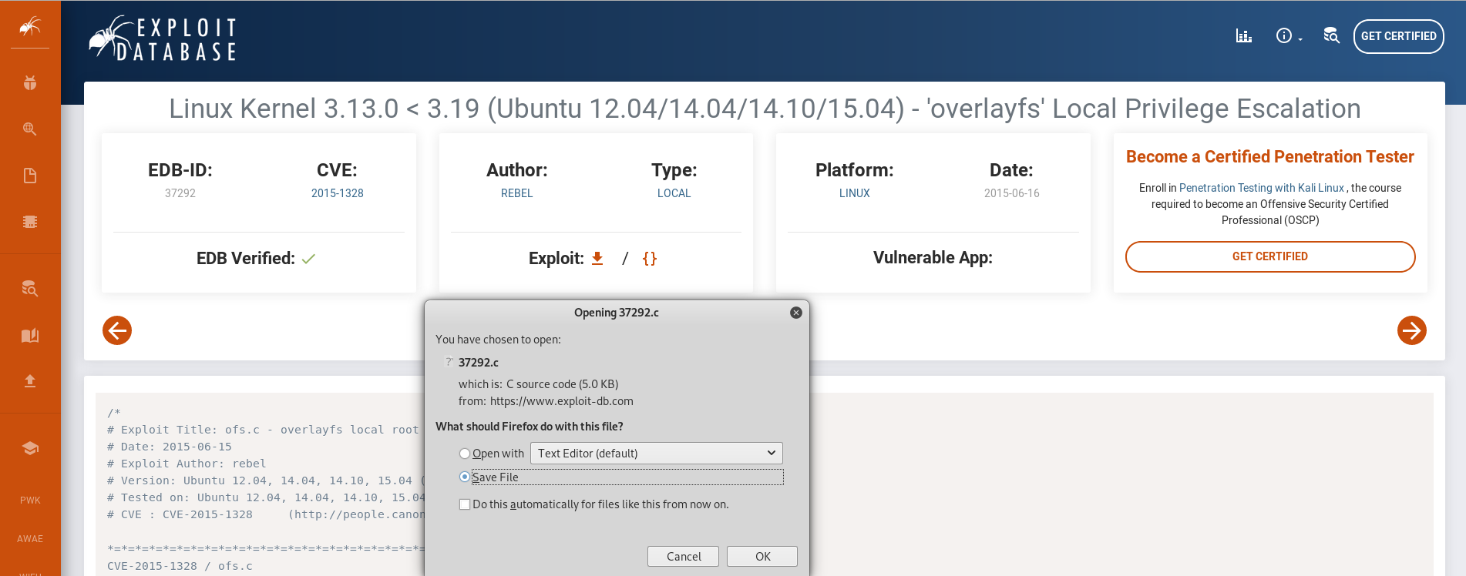Open Google Hacking Database sidebar icon

[30, 129]
